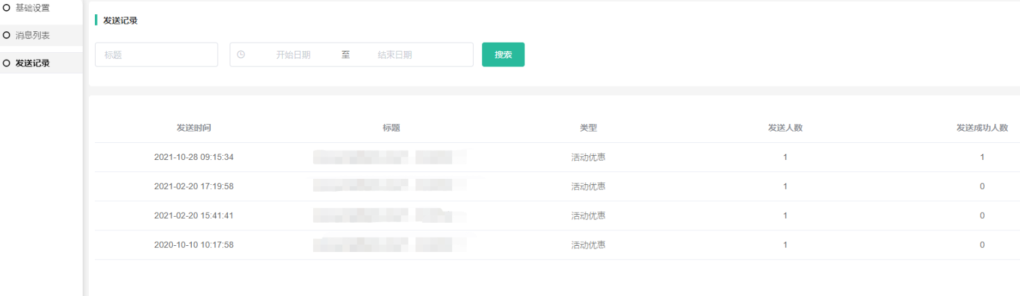This screenshot has height=296, width=1020.
Task: Click the row timestamp 2021-02-20 15:41:41
Action: pos(194,215)
